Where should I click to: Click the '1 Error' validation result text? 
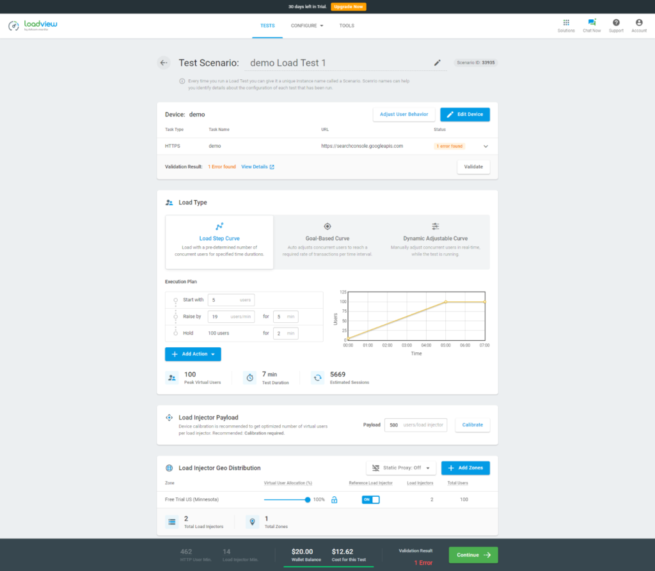[x=423, y=563]
